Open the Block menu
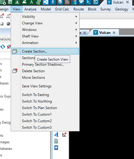 [x=92, y=9]
